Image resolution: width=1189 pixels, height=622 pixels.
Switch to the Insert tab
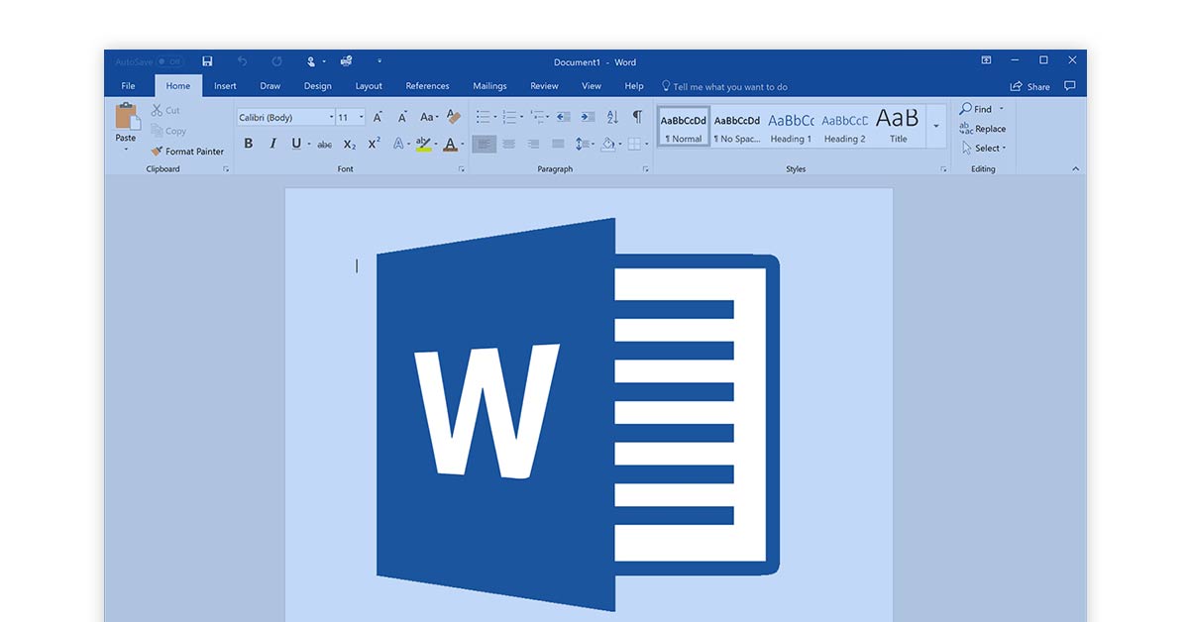tap(225, 86)
